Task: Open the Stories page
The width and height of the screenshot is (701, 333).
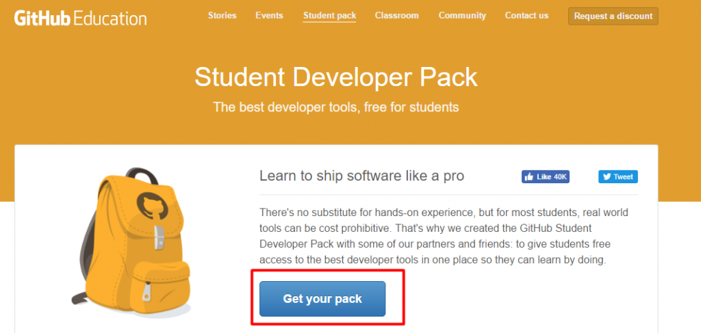Action: coord(222,16)
